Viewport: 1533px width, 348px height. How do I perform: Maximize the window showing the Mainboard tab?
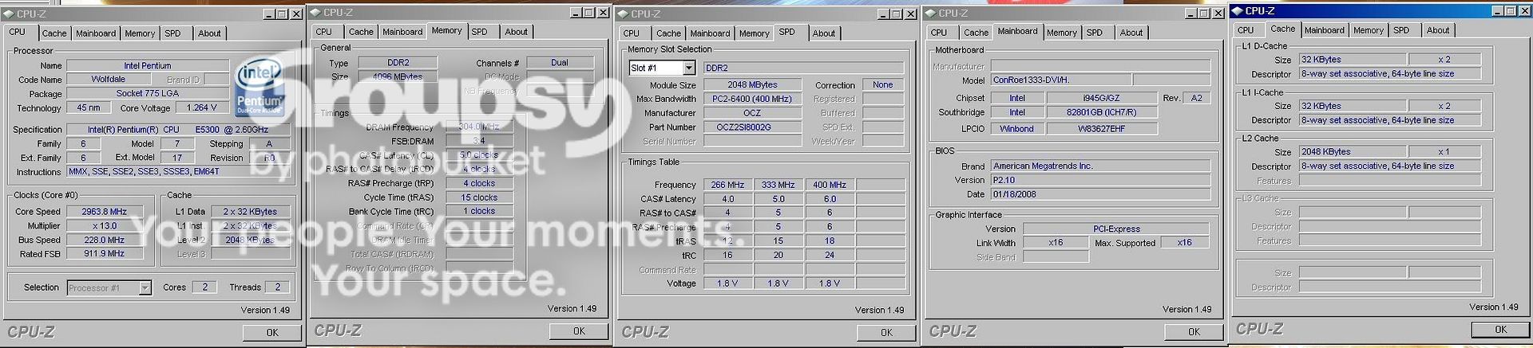click(1204, 14)
